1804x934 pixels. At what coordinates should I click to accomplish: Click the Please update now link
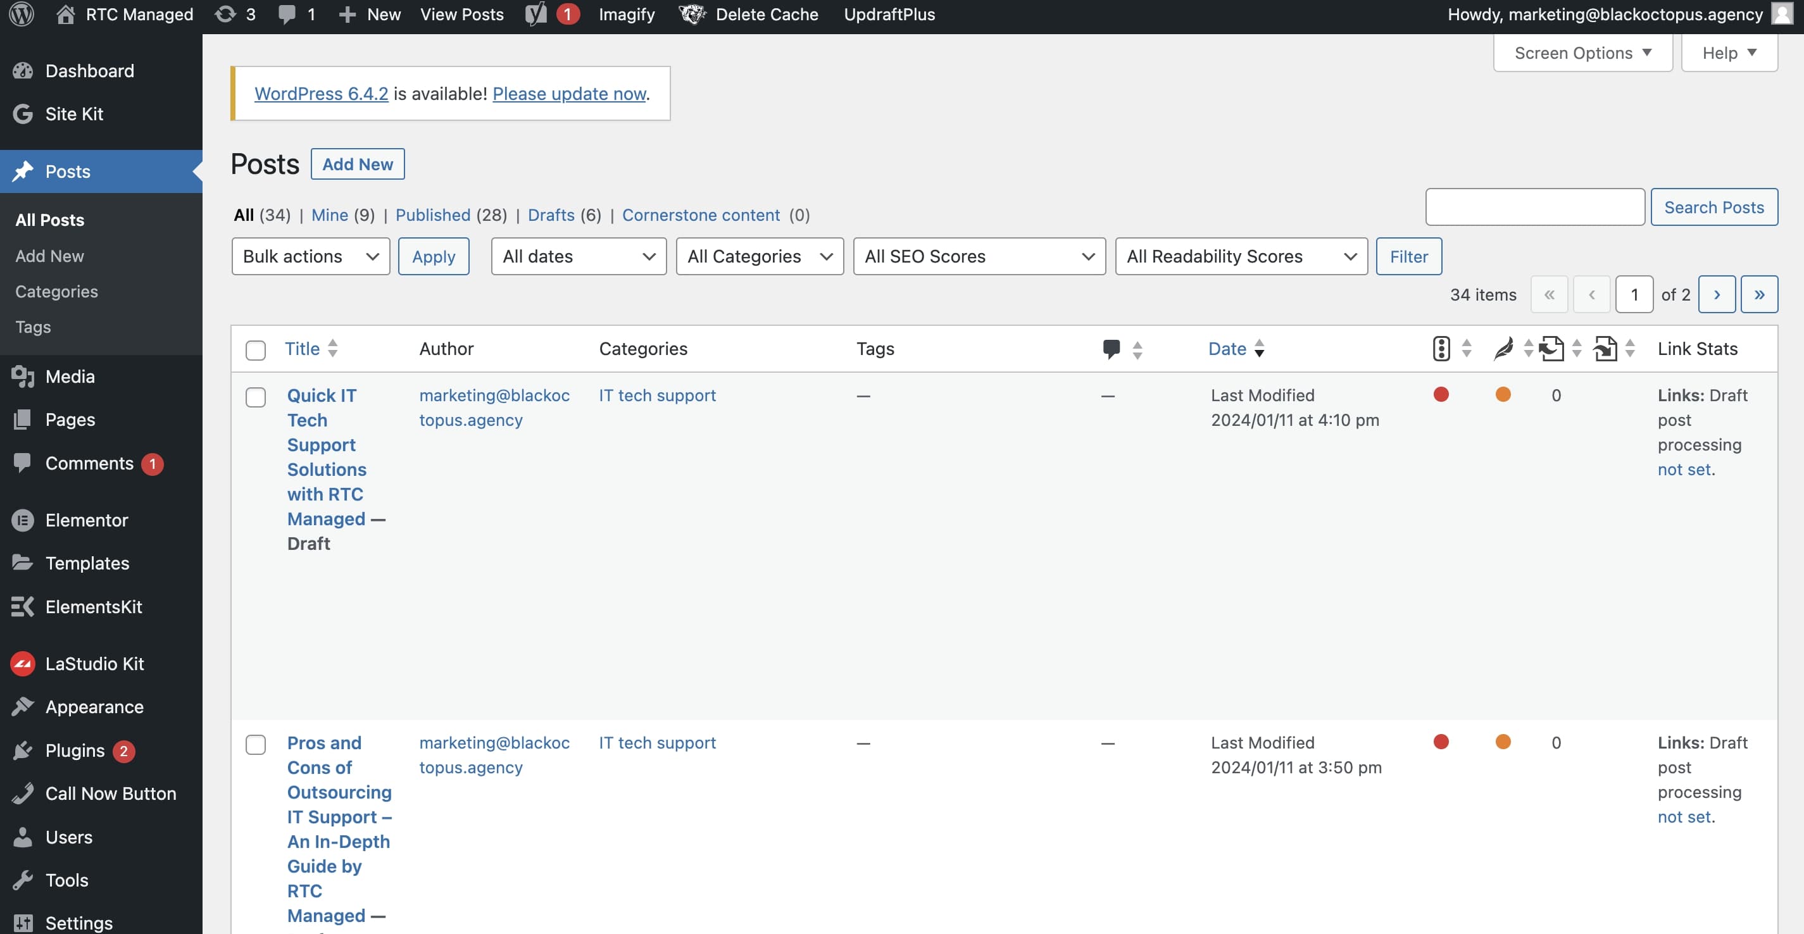(x=569, y=94)
